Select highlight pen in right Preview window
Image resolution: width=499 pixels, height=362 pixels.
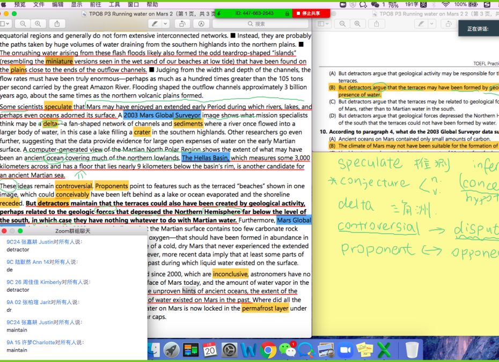pos(421,24)
